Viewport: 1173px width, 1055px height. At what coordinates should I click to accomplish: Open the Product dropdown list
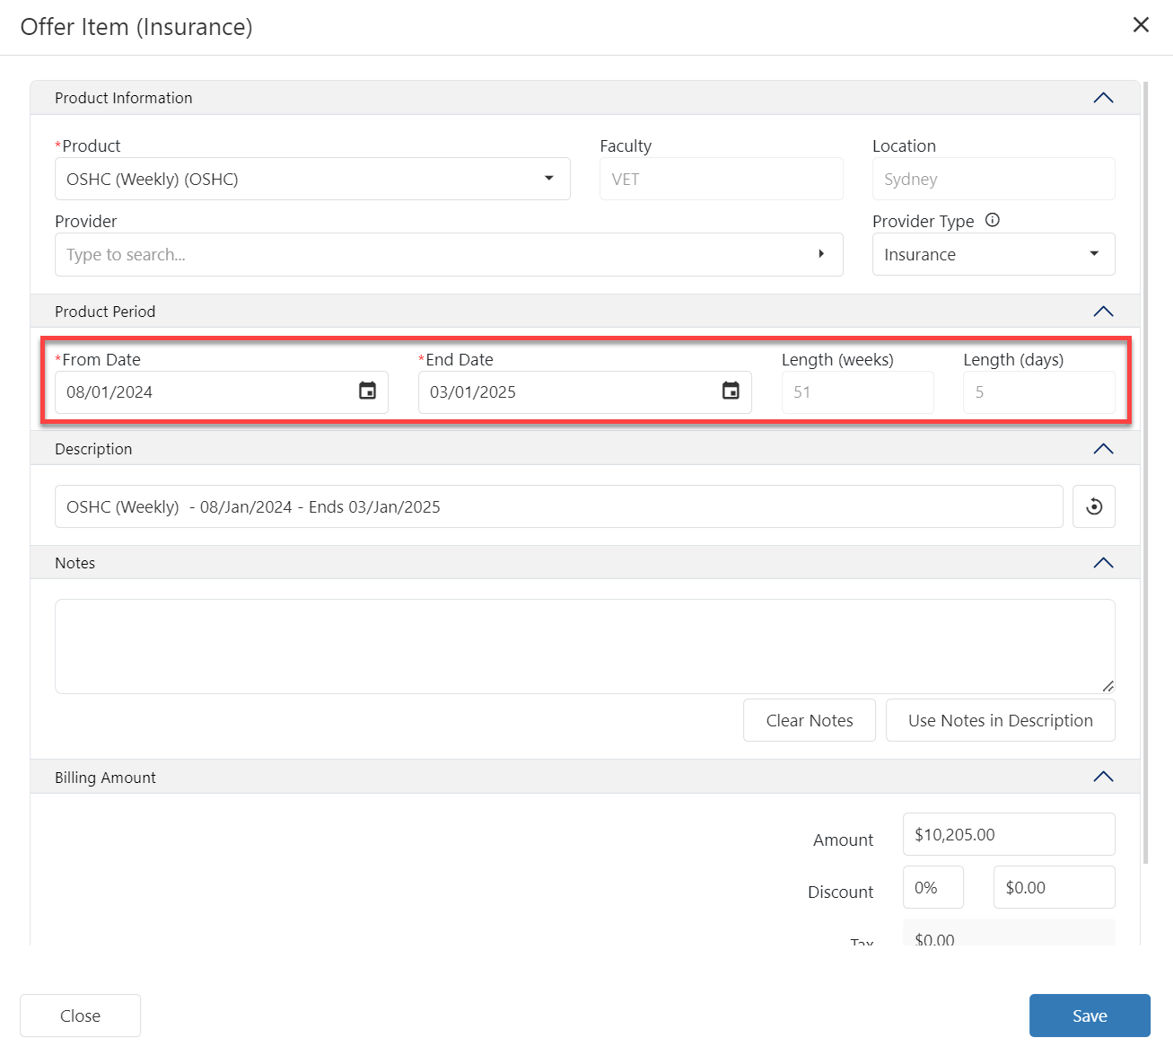pyautogui.click(x=548, y=179)
